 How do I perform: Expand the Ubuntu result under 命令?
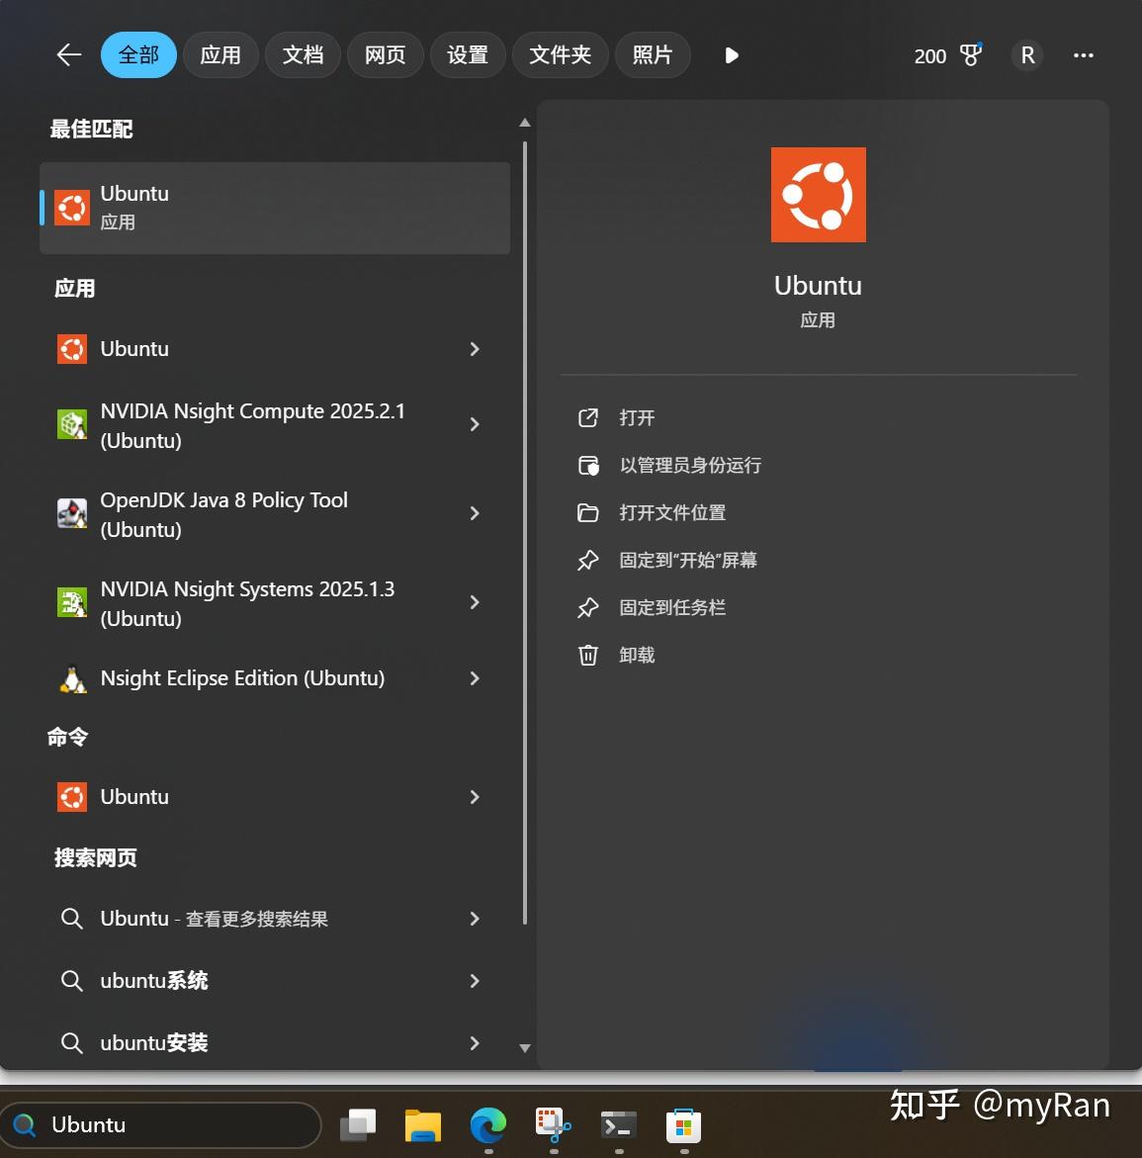point(475,797)
